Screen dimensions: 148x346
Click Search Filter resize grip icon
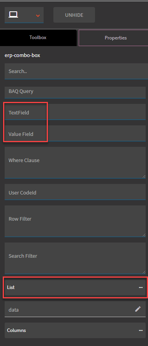tap(144, 272)
